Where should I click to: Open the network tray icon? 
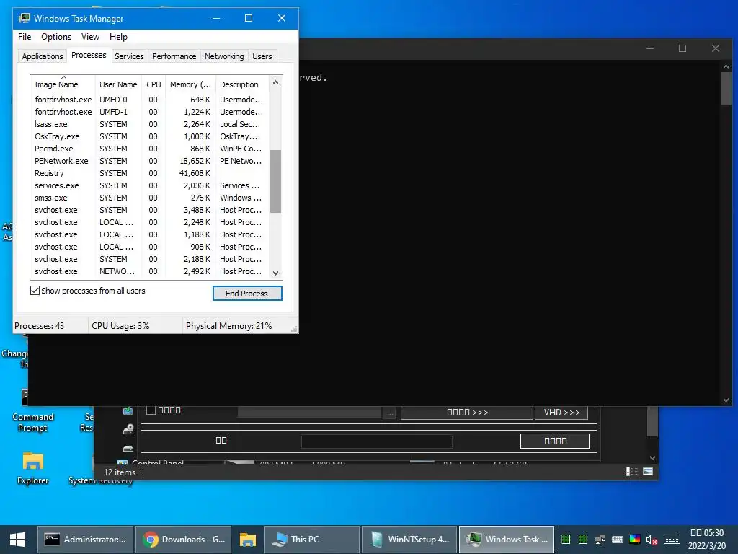pyautogui.click(x=600, y=540)
